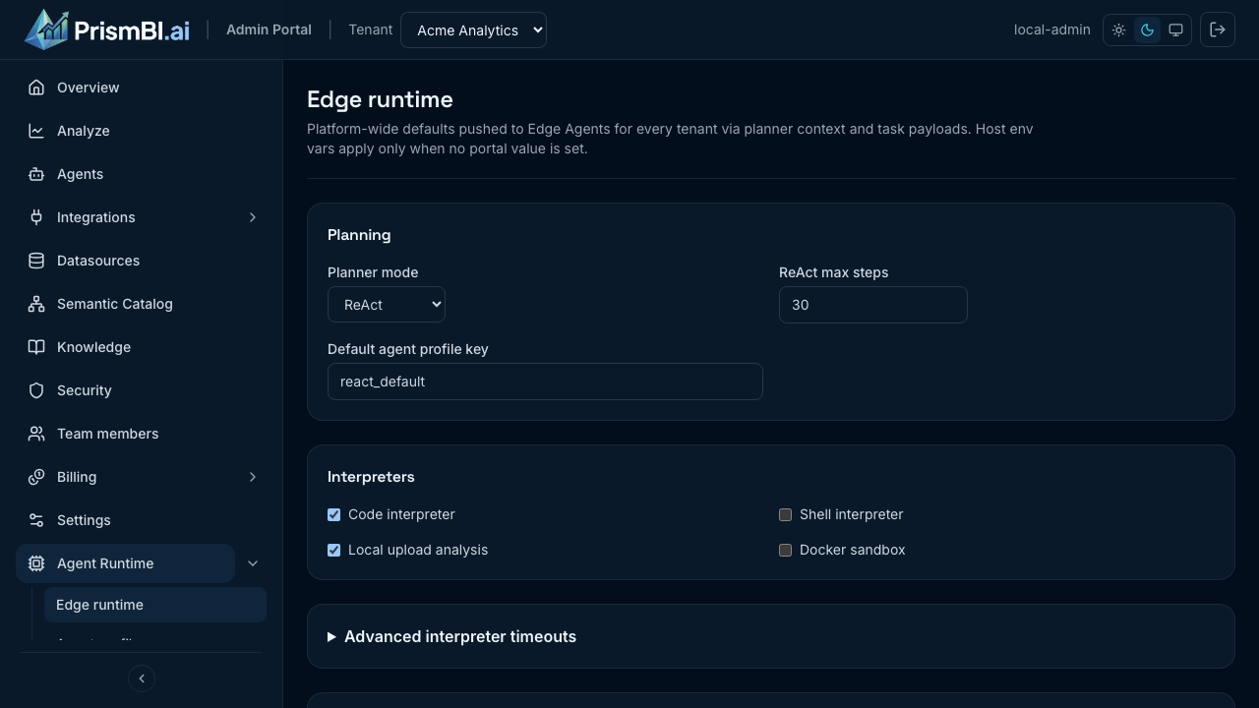Click the Edge runtime page heading

coord(380,99)
